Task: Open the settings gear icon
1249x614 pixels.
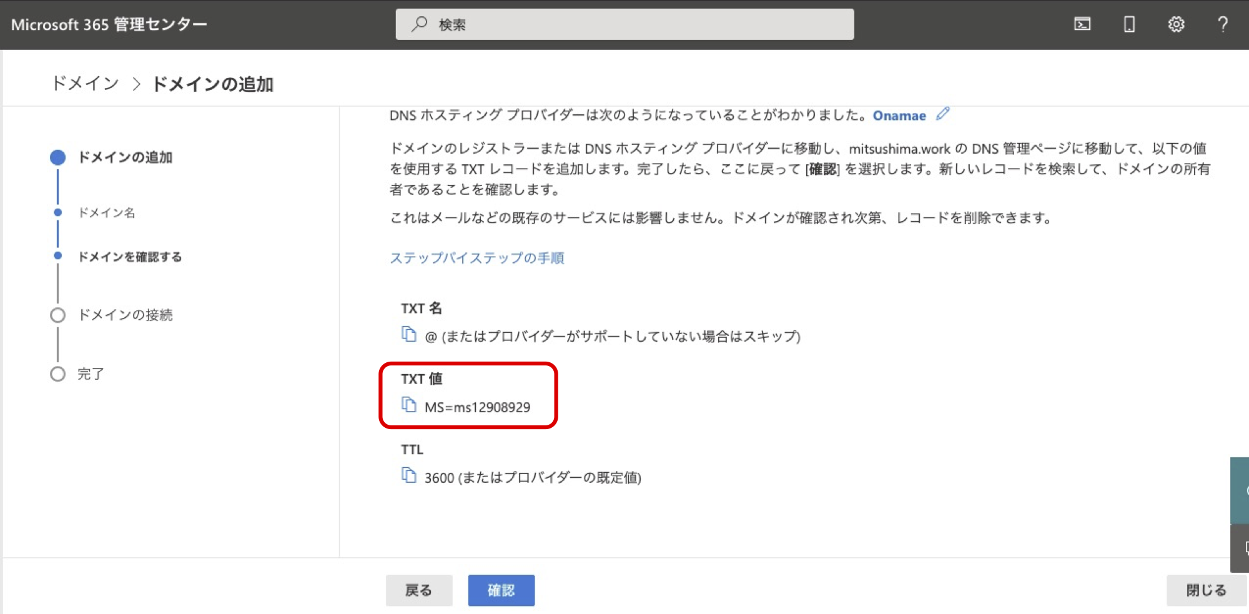Action: [x=1176, y=24]
